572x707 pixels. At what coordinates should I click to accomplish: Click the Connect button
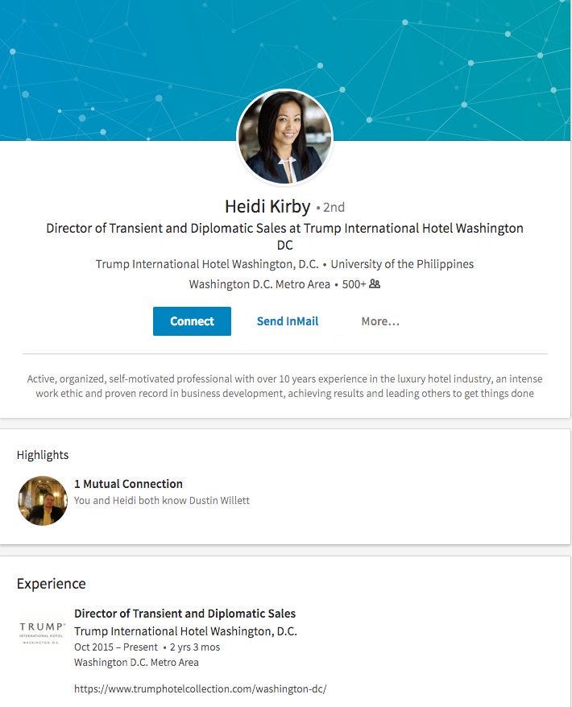[192, 321]
